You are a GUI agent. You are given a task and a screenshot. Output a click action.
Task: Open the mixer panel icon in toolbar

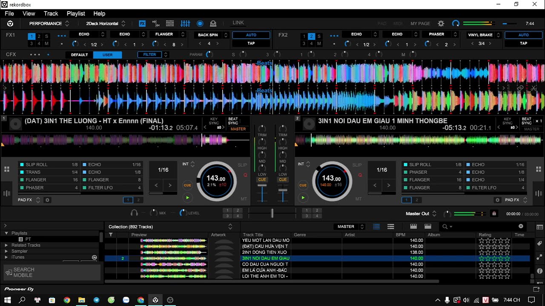point(185,23)
